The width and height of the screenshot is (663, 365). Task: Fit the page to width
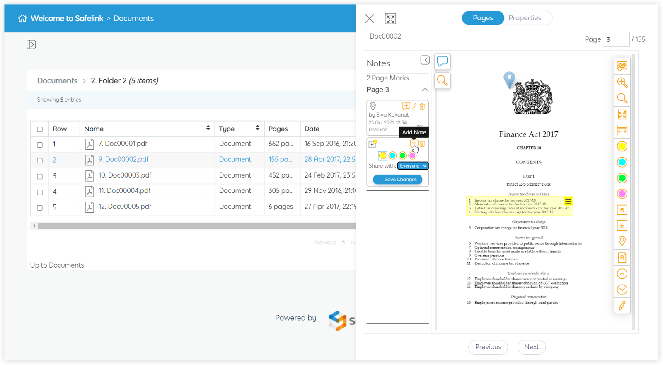click(x=622, y=131)
